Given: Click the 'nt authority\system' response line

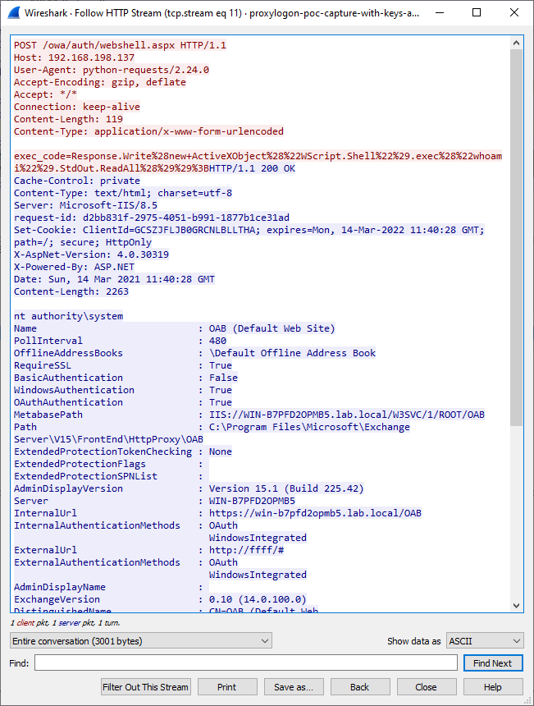Looking at the screenshot, I should 68,316.
